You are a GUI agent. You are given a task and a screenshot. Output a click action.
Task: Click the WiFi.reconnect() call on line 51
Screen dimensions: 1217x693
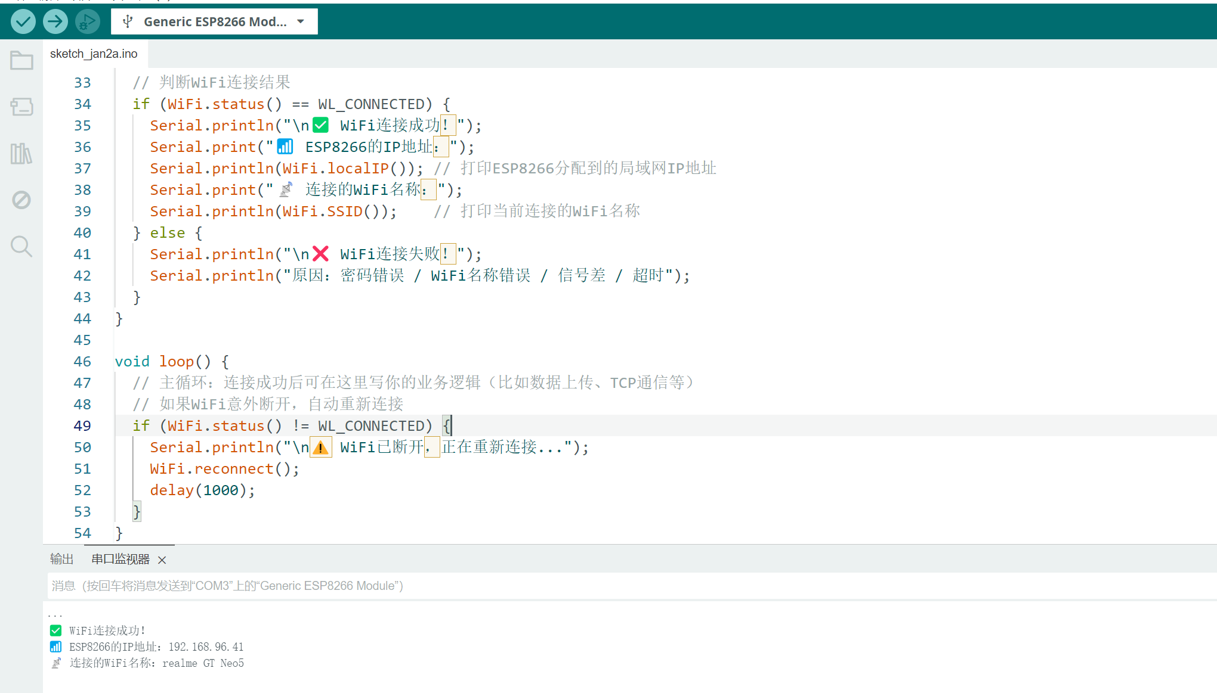224,469
